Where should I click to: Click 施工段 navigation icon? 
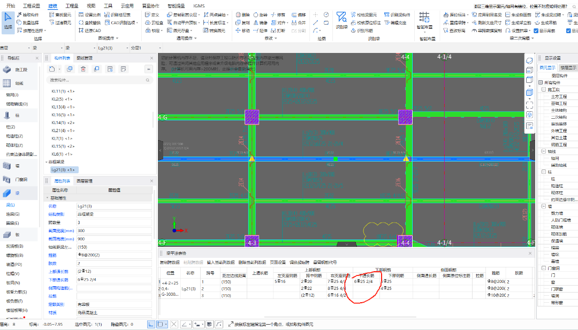(x=7, y=70)
